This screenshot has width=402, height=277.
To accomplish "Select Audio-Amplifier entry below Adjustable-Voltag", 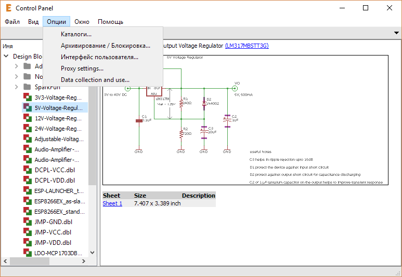I will pos(57,149).
